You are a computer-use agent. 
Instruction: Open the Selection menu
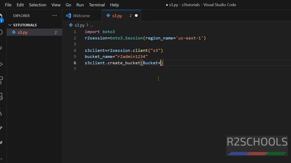37,5
